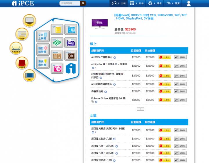Click i計較 for 森森購物網
Image resolution: width=209 pixels, height=163 pixels.
(165, 91)
